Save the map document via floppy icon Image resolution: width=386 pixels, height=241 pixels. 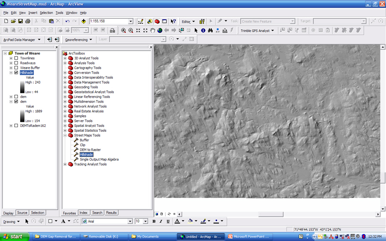coord(21,21)
